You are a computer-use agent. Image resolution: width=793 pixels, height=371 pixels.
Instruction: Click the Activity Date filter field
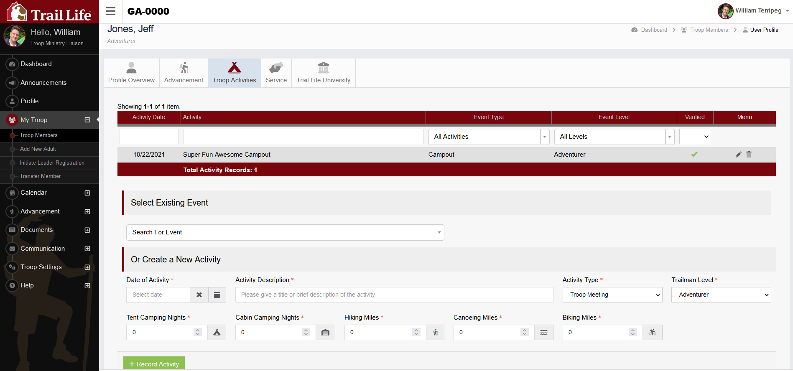click(x=149, y=137)
